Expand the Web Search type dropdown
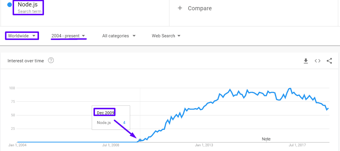The width and height of the screenshot is (340, 151). [x=166, y=36]
